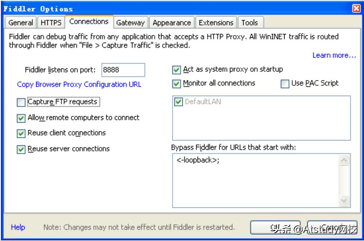
Task: View the Extensions tab
Action: point(216,23)
